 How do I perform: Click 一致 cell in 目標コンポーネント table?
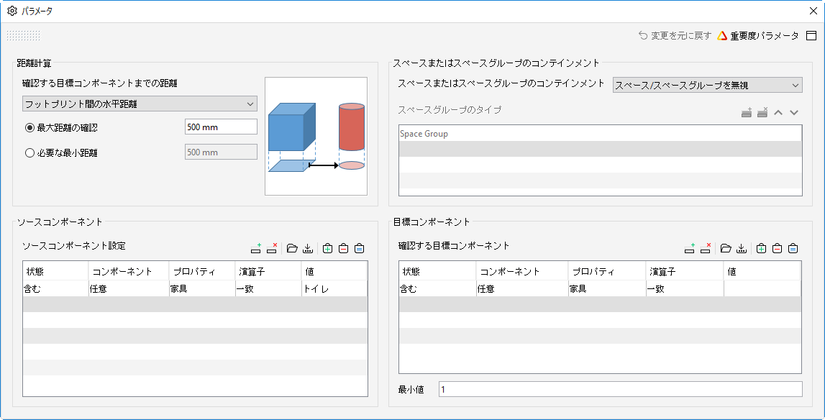[685, 289]
